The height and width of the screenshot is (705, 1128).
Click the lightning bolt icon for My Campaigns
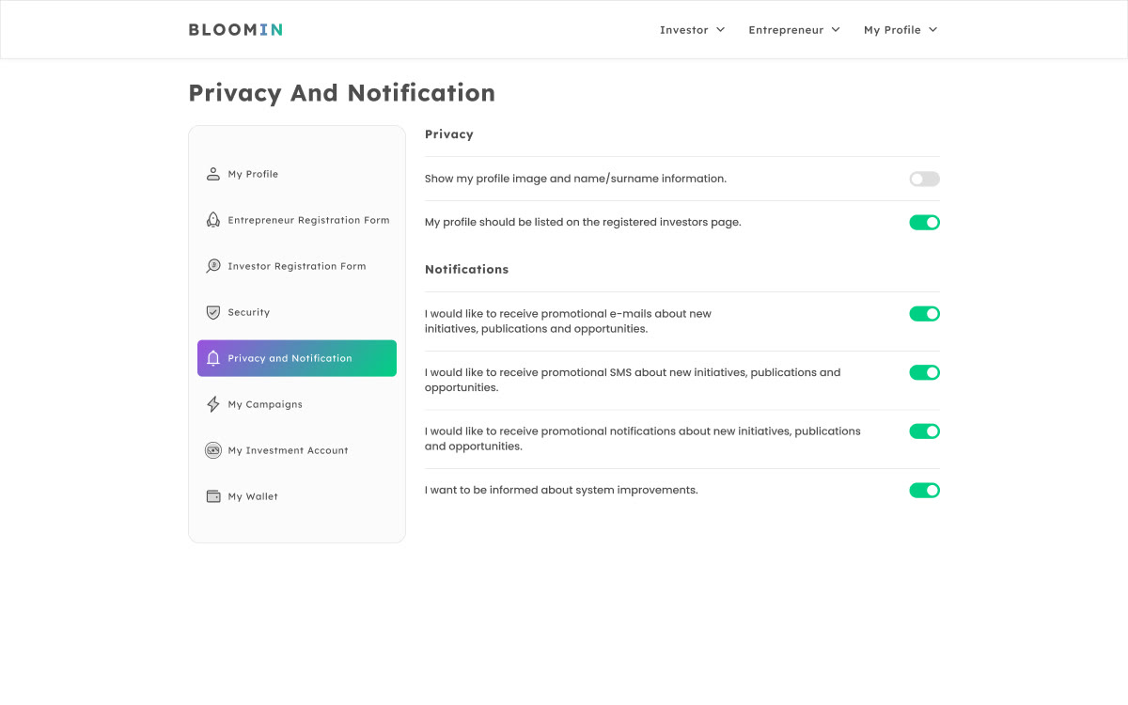(x=213, y=404)
